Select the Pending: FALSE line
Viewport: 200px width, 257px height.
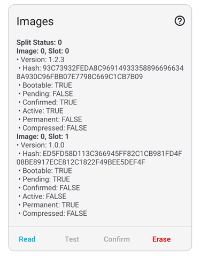(46, 94)
